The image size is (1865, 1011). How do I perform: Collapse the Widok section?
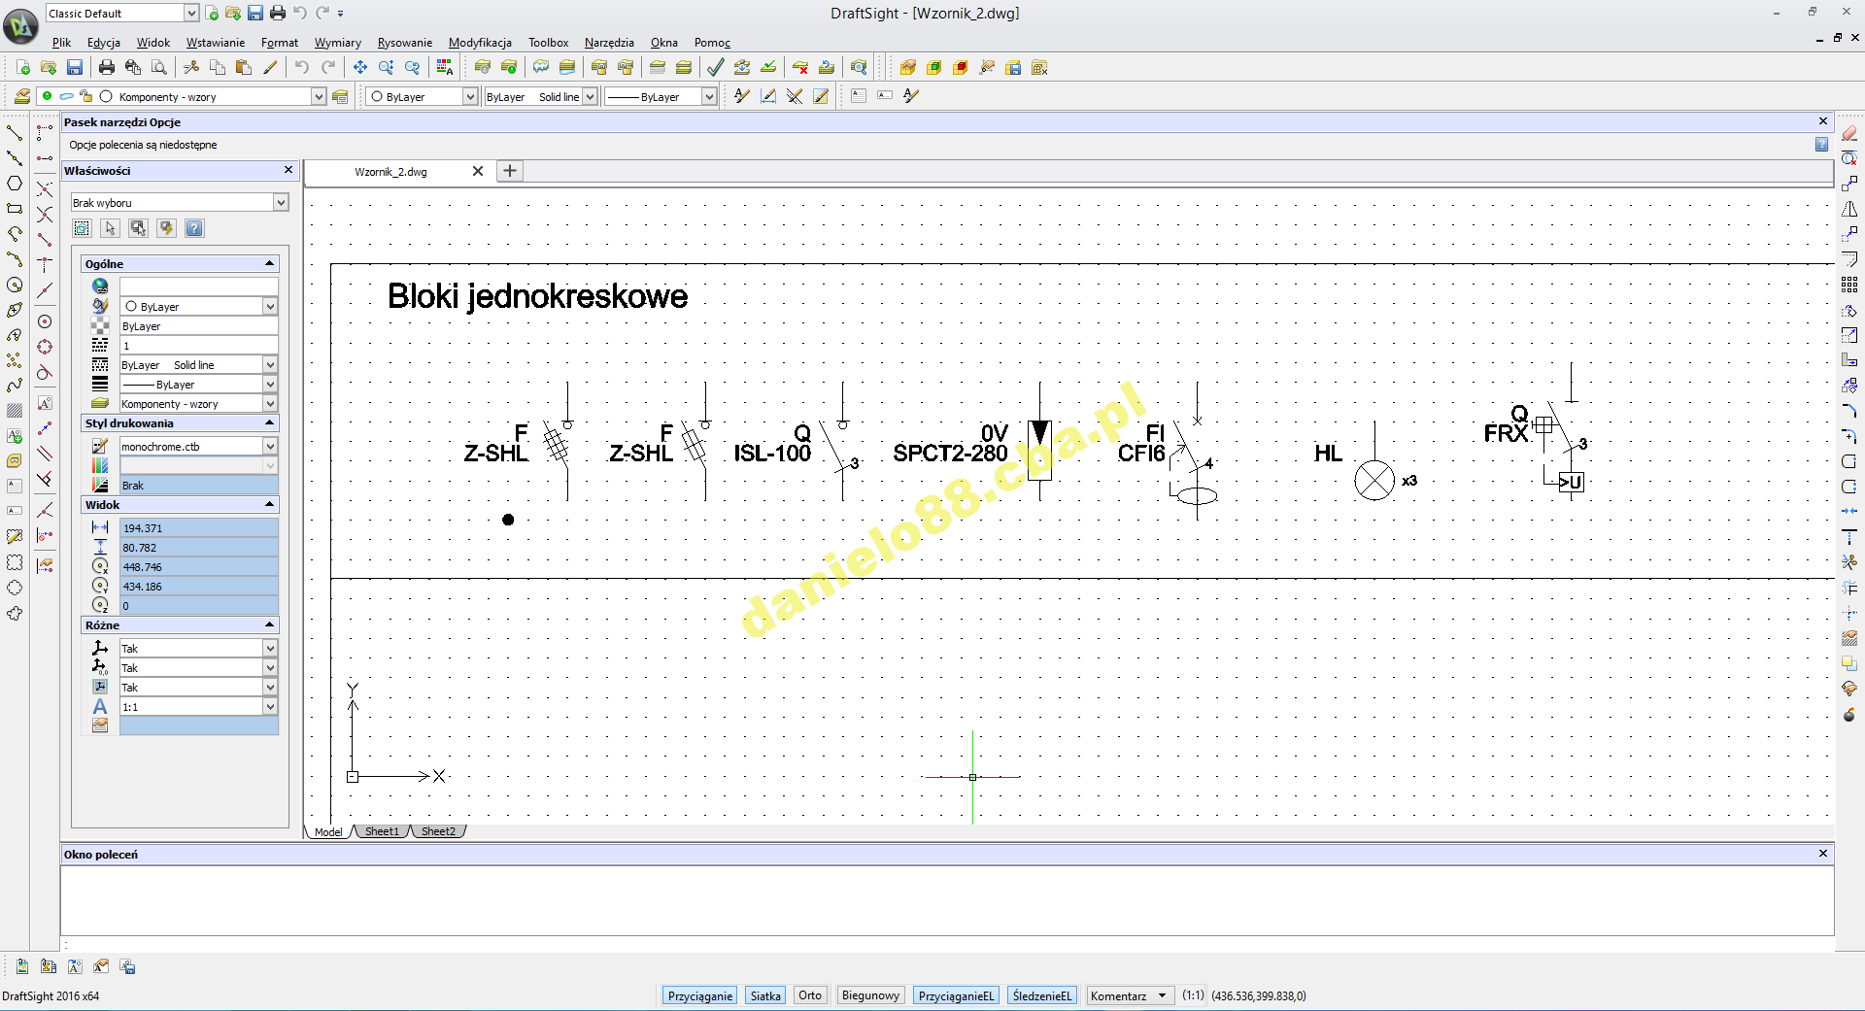pos(270,504)
